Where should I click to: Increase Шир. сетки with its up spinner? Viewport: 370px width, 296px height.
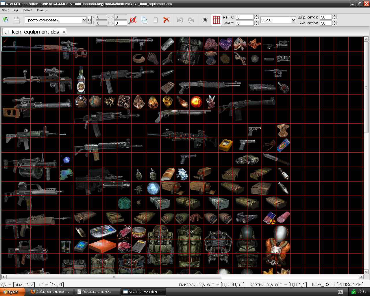tap(334, 16)
